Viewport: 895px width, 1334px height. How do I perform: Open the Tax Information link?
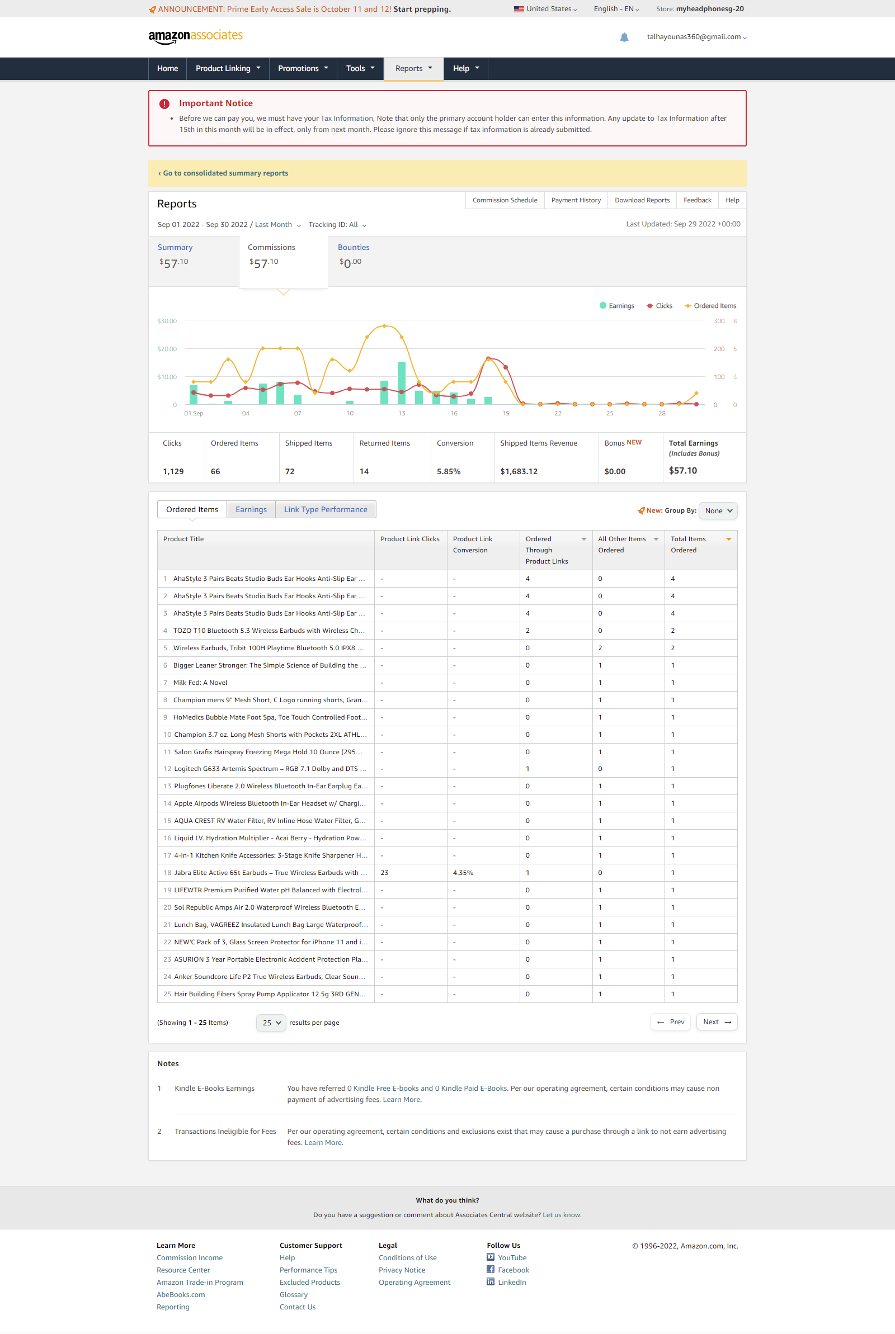pos(346,119)
